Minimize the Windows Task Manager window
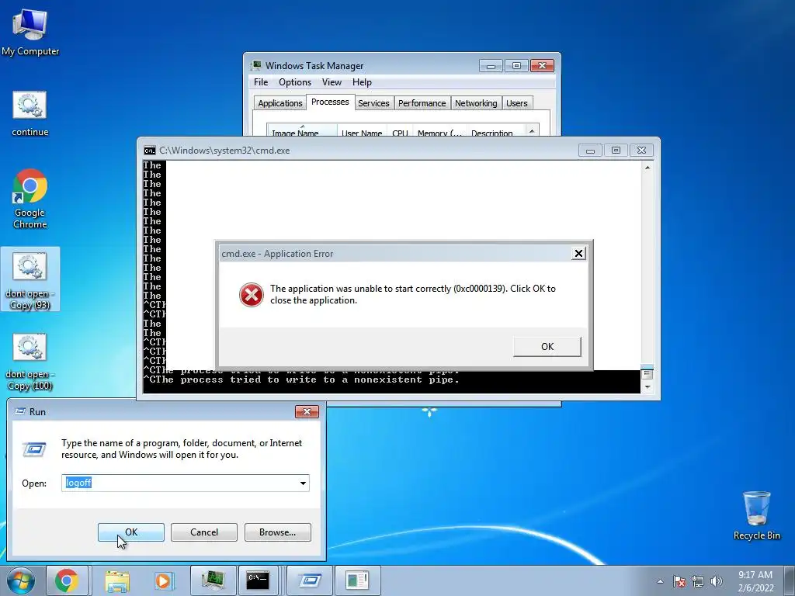The width and height of the screenshot is (795, 596). click(x=491, y=66)
